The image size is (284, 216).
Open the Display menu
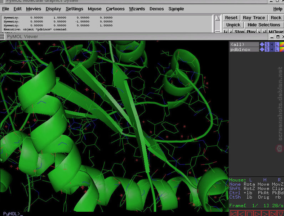pyautogui.click(x=53, y=9)
